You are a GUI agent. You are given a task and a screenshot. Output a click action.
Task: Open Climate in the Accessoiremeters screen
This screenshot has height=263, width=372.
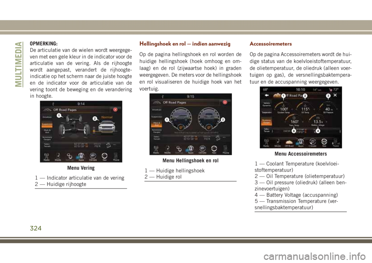point(312,143)
